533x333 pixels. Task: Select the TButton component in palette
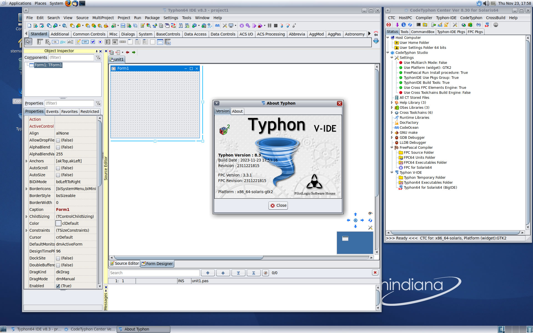click(x=55, y=42)
